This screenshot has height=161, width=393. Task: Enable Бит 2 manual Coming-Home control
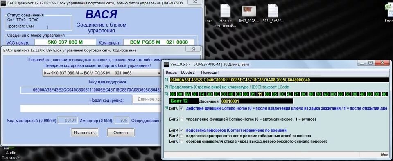181,119
